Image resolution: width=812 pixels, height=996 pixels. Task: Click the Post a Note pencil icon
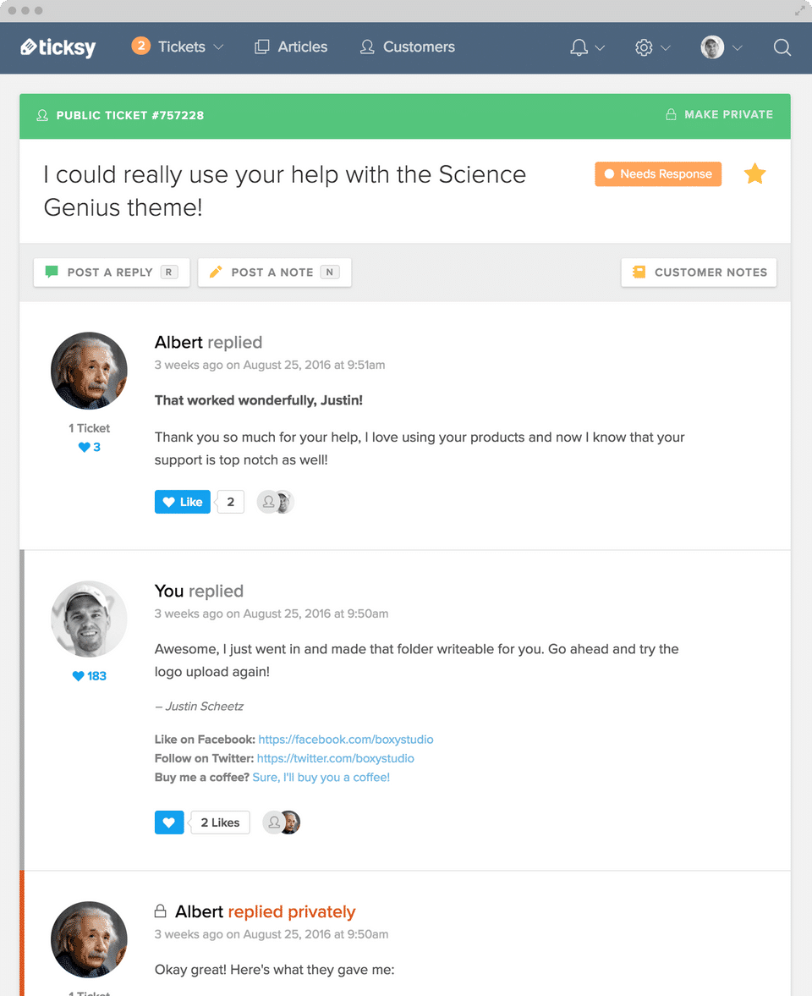[216, 272]
